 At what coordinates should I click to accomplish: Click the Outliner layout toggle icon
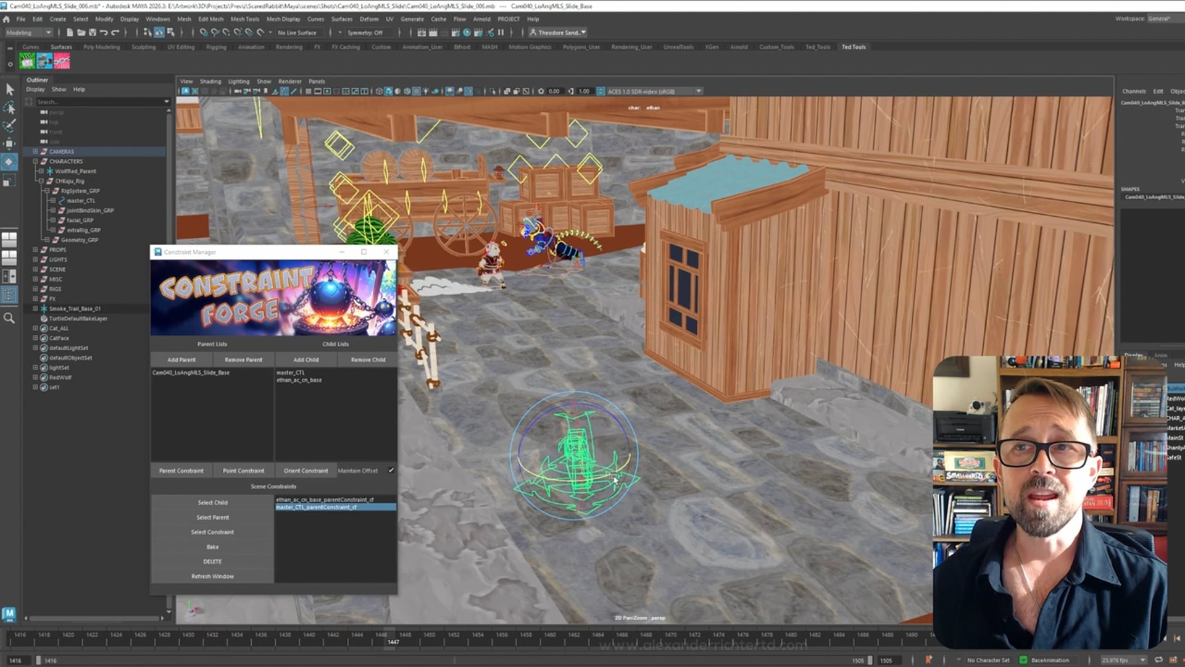tap(9, 295)
